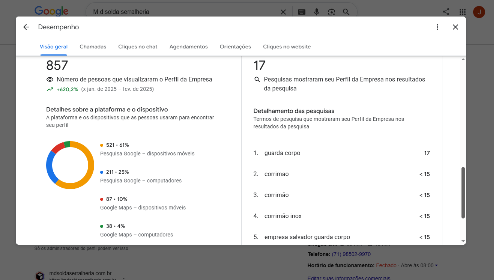
Task: Click the back arrow beside Desempenho
Action: click(26, 27)
